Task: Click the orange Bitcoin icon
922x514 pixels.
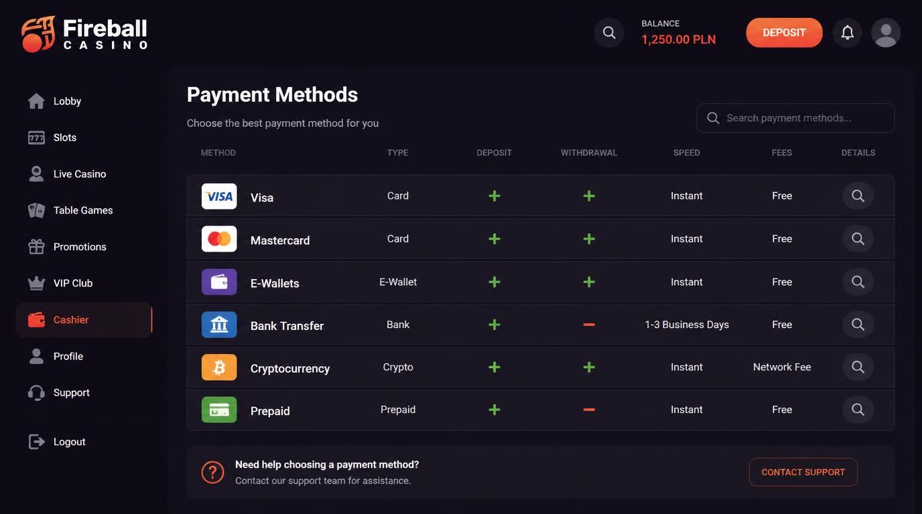Action: pos(219,367)
